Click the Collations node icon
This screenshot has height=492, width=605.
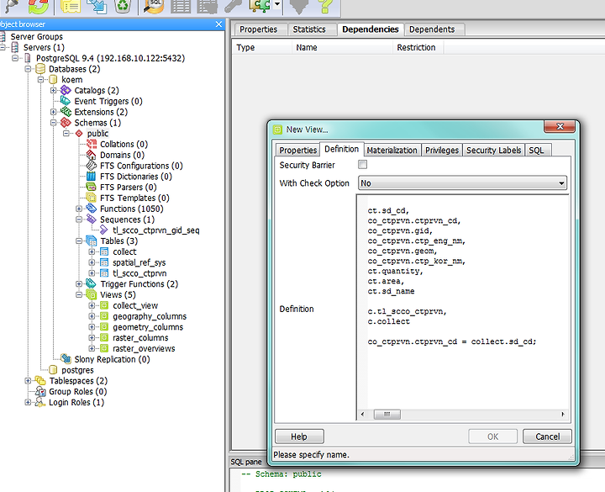point(92,144)
